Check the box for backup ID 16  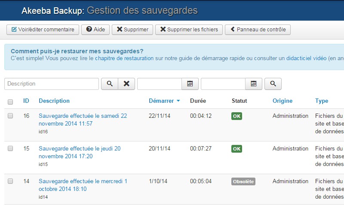click(10, 116)
